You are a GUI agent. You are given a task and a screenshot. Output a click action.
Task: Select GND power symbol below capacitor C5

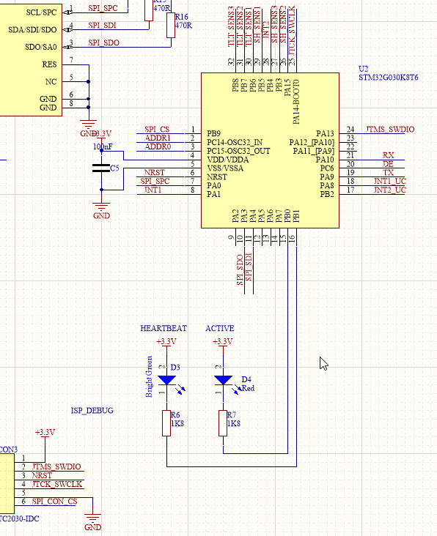coord(101,209)
